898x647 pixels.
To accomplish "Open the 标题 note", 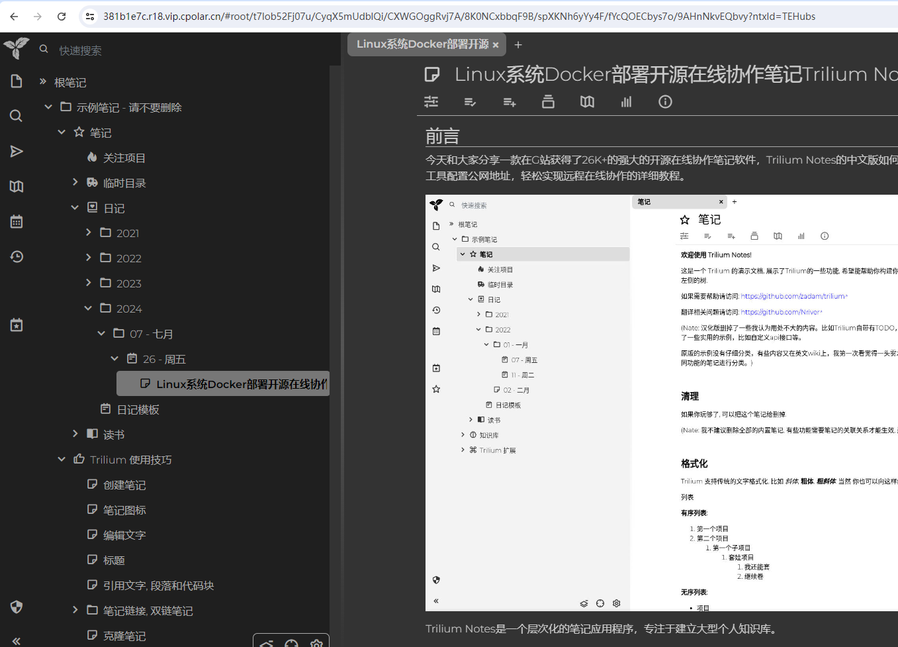I will pyautogui.click(x=114, y=560).
